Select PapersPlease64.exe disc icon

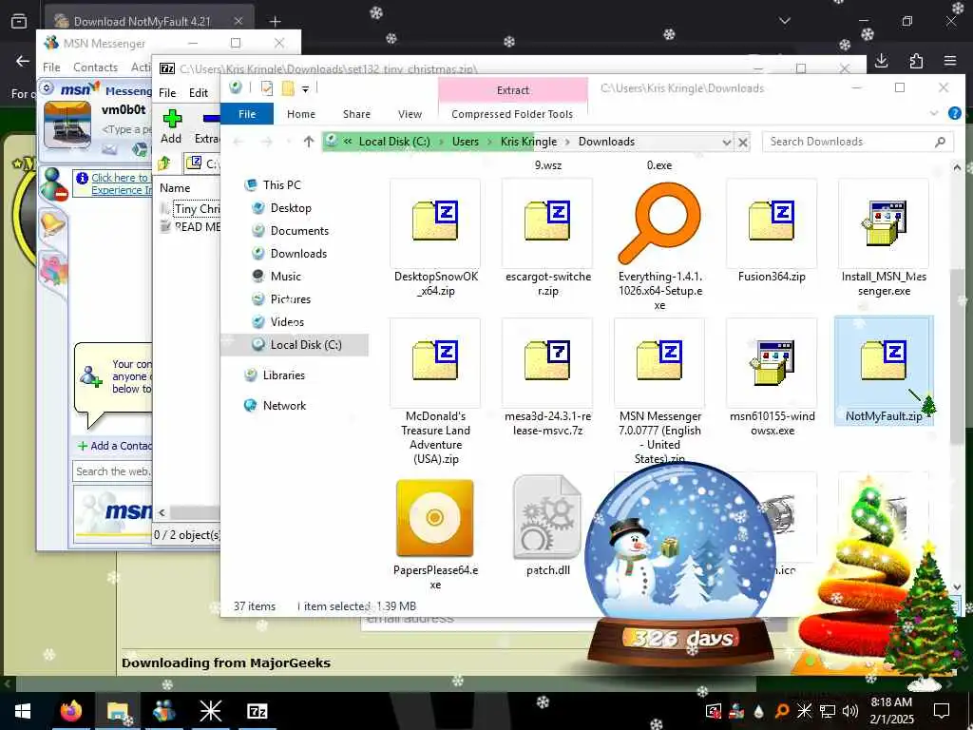click(435, 517)
